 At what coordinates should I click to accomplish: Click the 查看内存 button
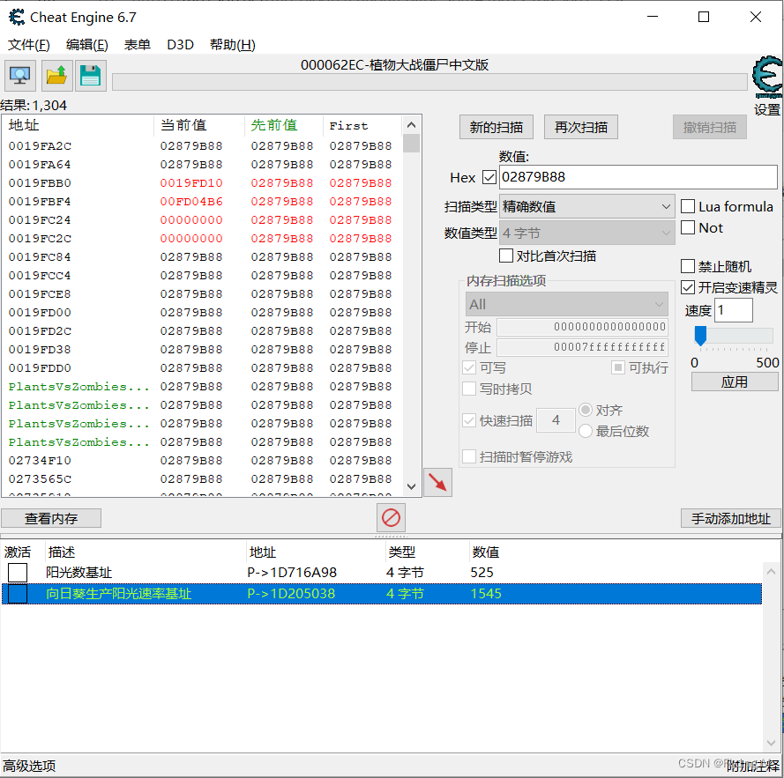point(51,519)
